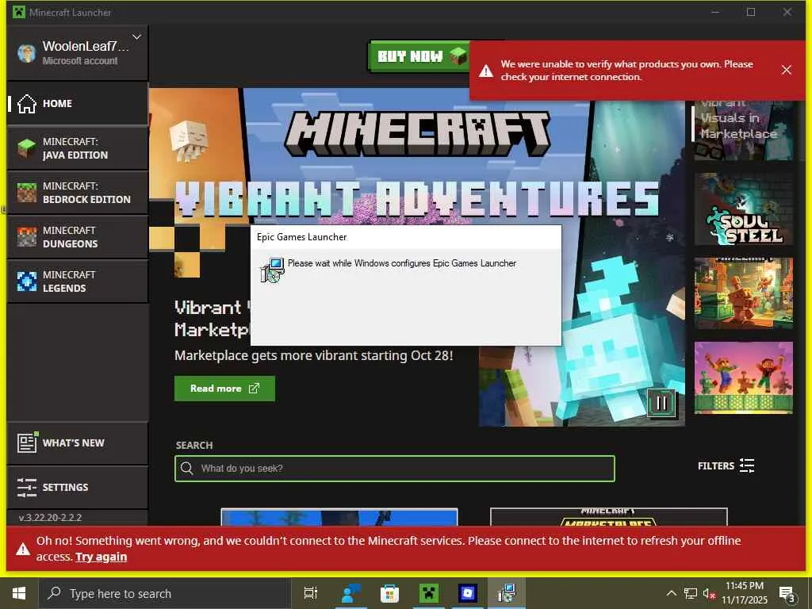Click the Bedrock Edition dirt block icon

point(26,193)
